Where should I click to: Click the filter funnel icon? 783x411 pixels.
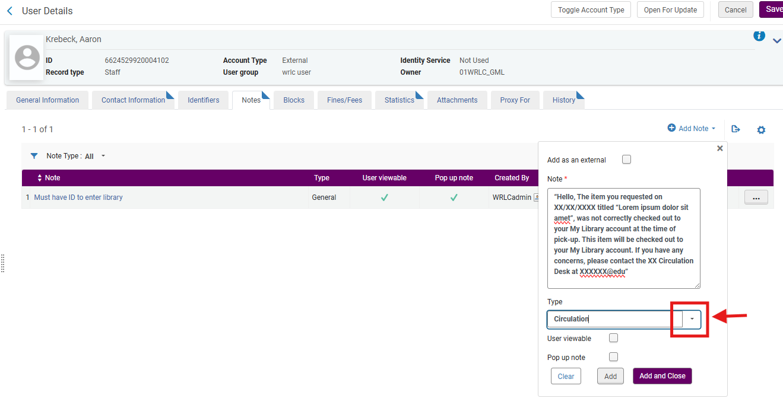34,156
